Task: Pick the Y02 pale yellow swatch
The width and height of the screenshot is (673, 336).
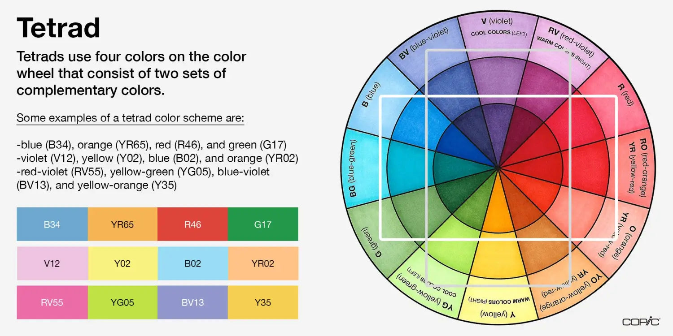Action: 122,263
